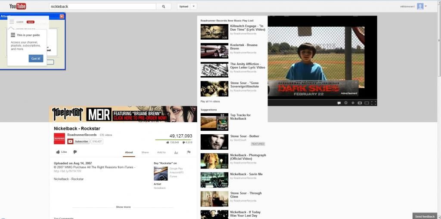Viewport: 441px width, 219px height.
Task: Open the iTunes buy link
Action: click(173, 176)
